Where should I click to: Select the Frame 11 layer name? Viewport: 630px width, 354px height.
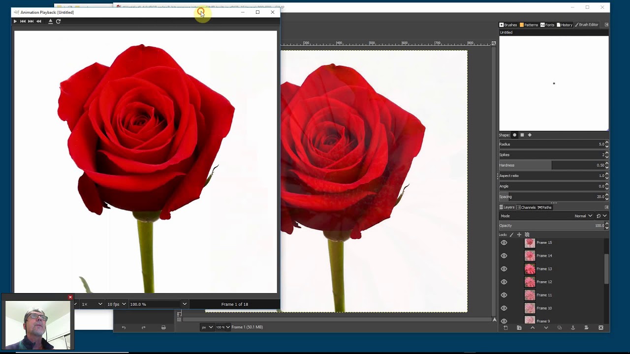(x=544, y=295)
